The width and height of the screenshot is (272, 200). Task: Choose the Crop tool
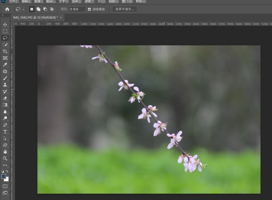click(x=5, y=52)
